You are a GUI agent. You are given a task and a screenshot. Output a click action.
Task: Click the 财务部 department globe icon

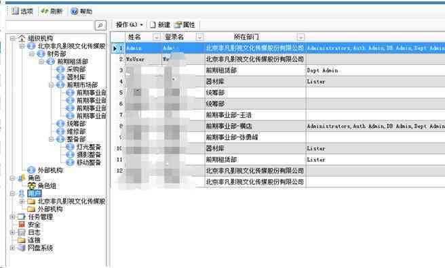(x=41, y=53)
